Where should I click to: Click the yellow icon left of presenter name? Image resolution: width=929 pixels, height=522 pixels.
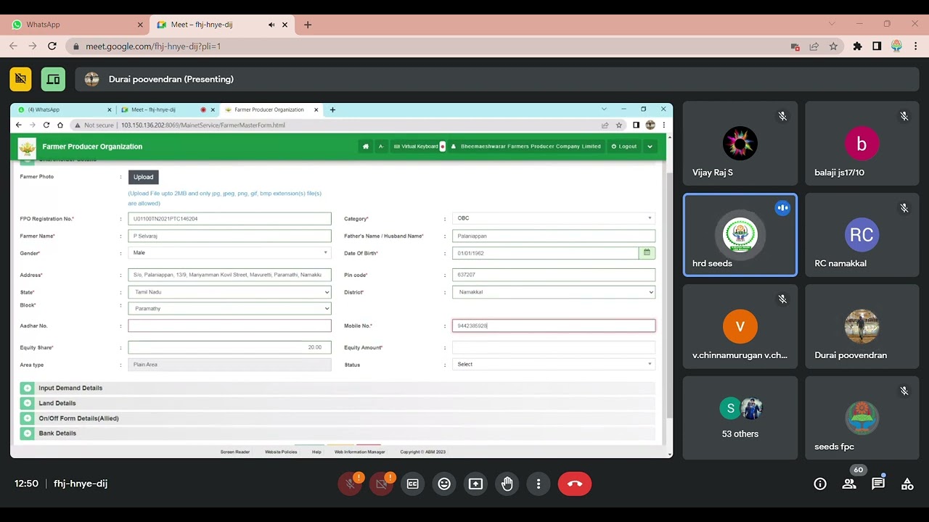pyautogui.click(x=20, y=79)
